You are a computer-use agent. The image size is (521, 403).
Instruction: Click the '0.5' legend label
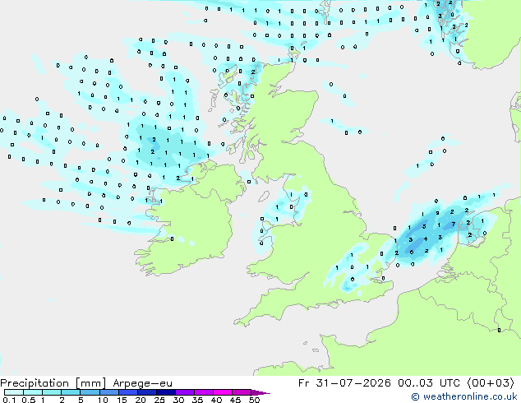29,400
